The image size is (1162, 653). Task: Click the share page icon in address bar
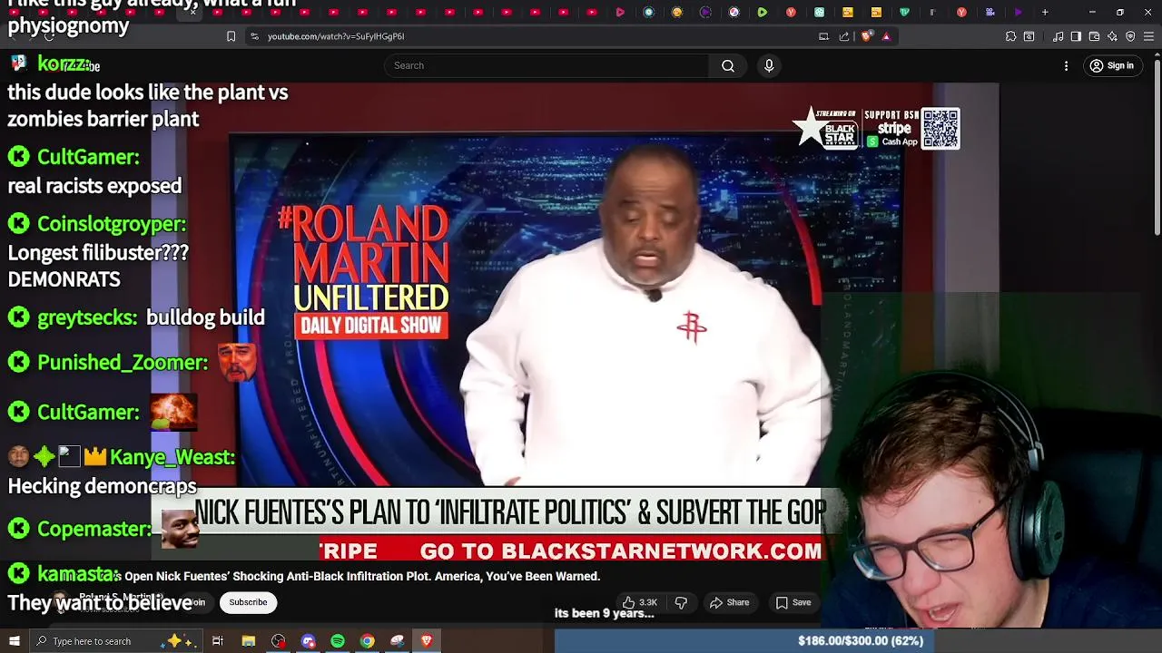[844, 36]
